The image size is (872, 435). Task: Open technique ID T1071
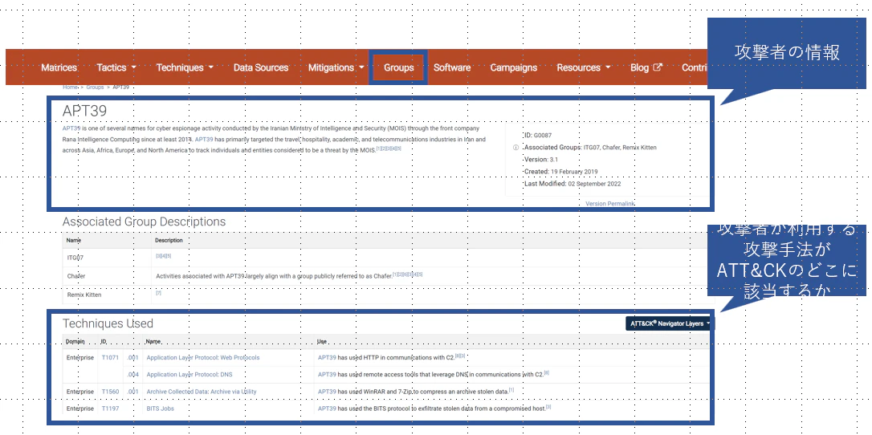110,358
